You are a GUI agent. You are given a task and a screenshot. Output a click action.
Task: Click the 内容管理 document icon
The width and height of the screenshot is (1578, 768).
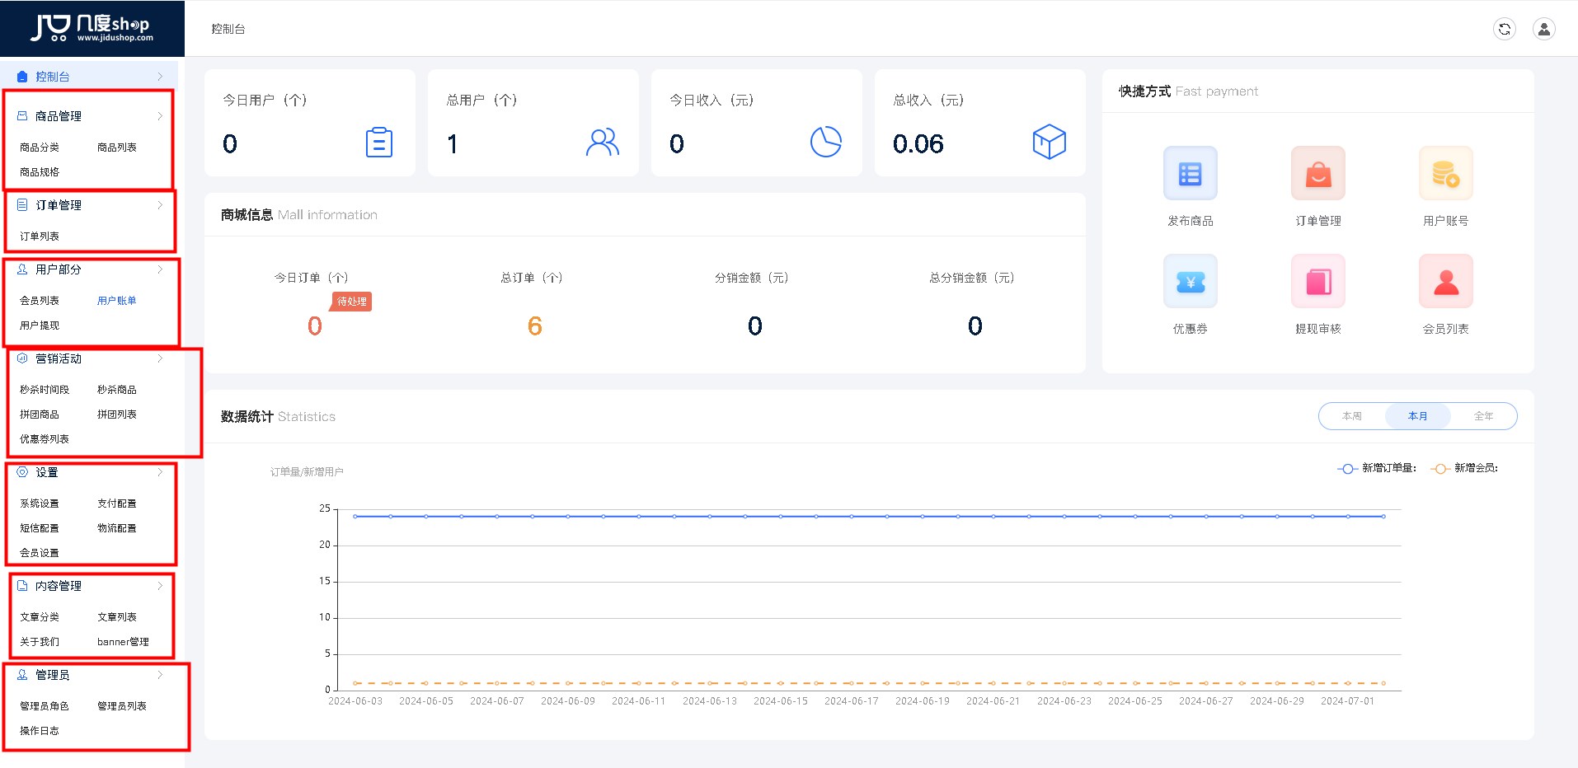pyautogui.click(x=22, y=586)
